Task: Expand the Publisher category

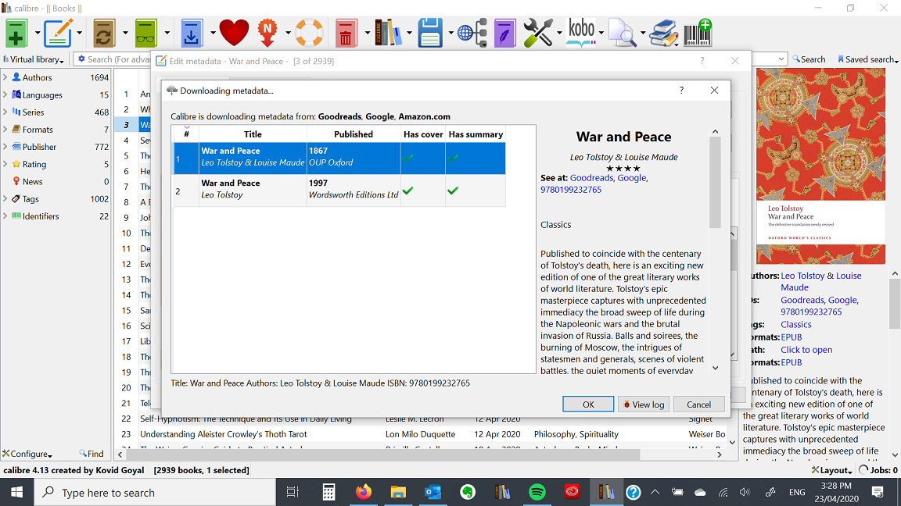Action: 5,146
